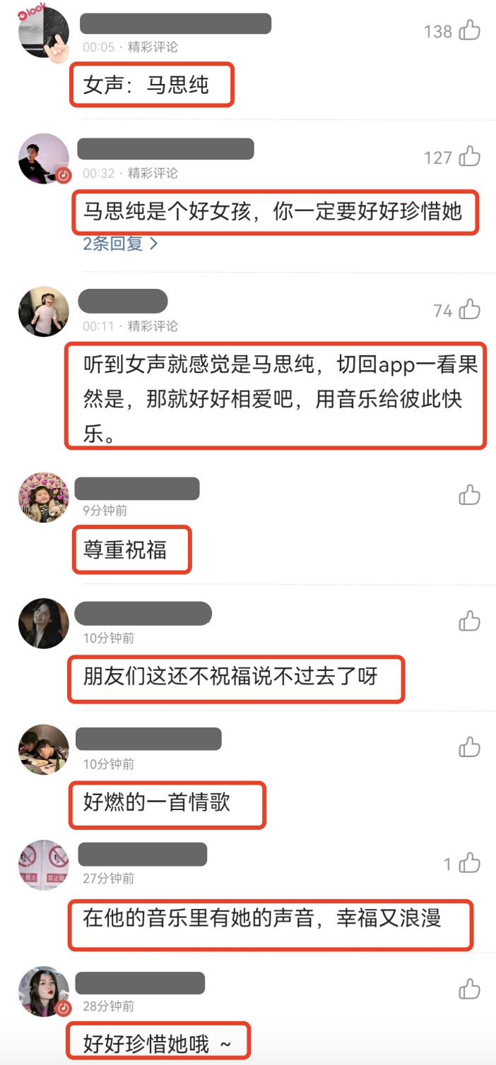496x1065 pixels.
Task: Open avatar with red prohibition signs
Action: coord(44,865)
